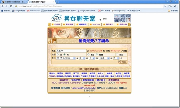Screen dimensions: 180x108
Task: Click the Mychat.to cloud logo
Action: (56, 18)
